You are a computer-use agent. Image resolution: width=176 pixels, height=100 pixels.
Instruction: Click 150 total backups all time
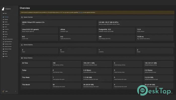coord(66,64)
